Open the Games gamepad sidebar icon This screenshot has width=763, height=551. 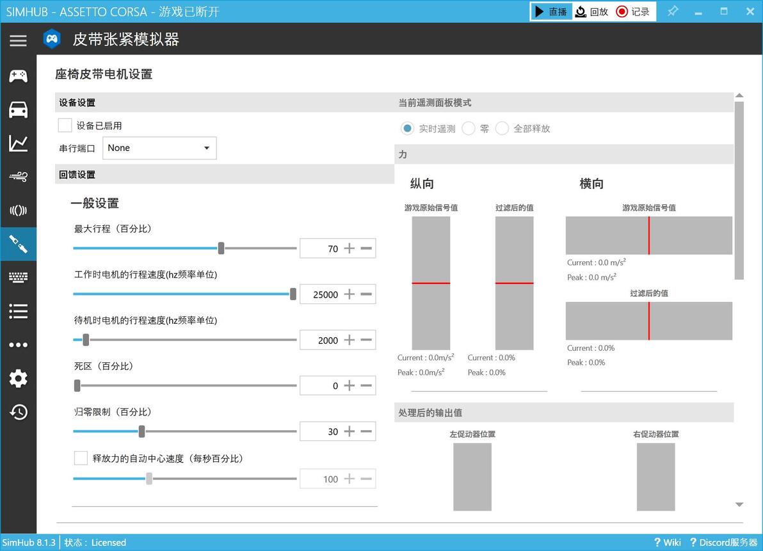(18, 76)
